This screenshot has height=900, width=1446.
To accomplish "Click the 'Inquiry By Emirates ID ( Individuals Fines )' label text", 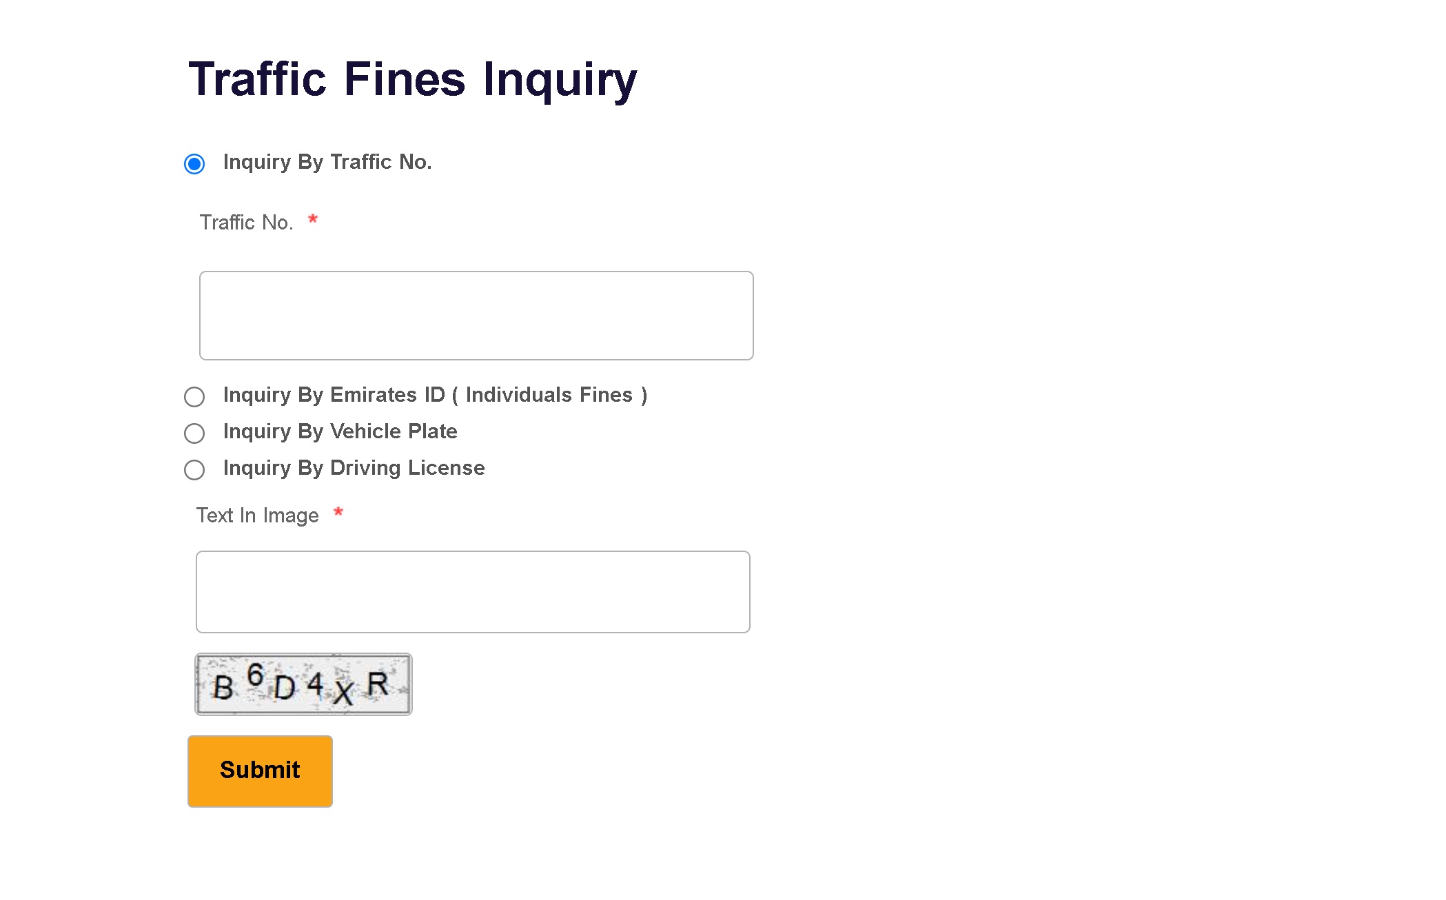I will tap(436, 395).
